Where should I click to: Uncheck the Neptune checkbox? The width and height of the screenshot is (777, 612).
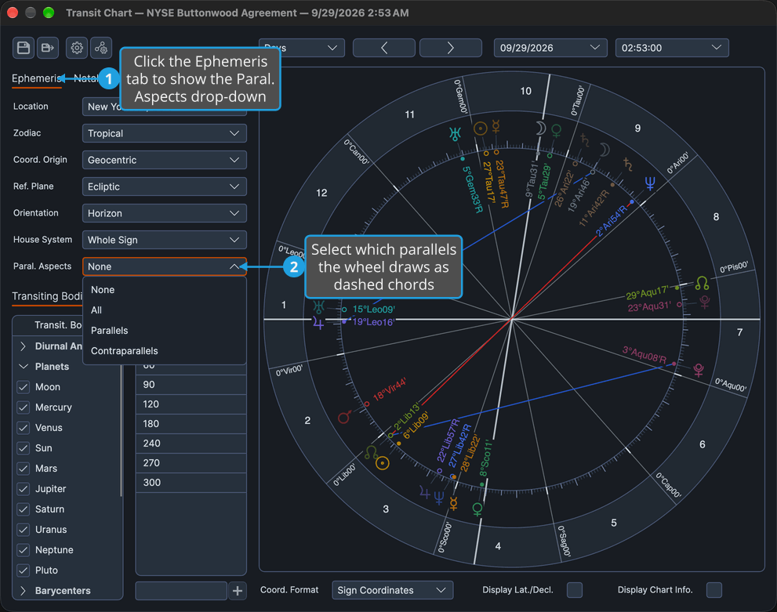(24, 550)
